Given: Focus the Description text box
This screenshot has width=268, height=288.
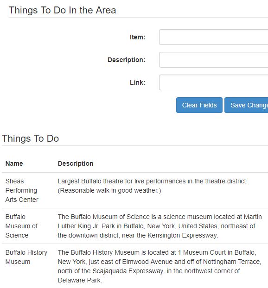Looking at the screenshot, I should pos(214,60).
